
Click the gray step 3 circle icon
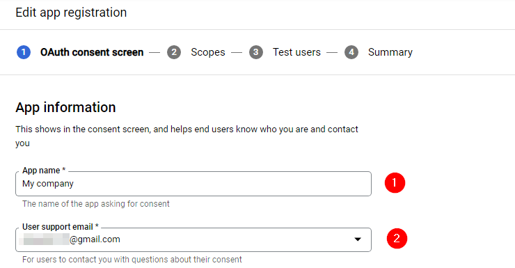(x=256, y=52)
